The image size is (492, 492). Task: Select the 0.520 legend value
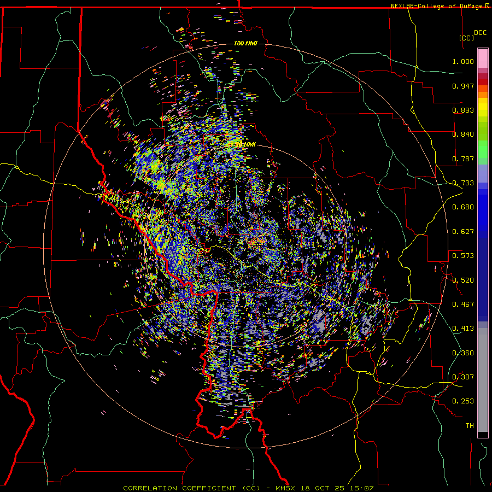click(463, 280)
